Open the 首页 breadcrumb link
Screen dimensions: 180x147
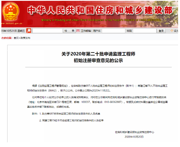click(16, 38)
